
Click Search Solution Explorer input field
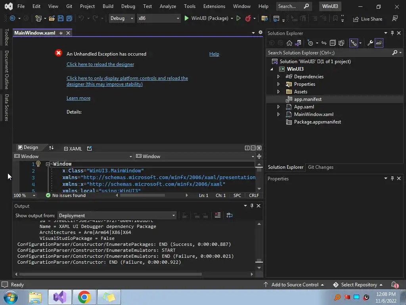(329, 53)
